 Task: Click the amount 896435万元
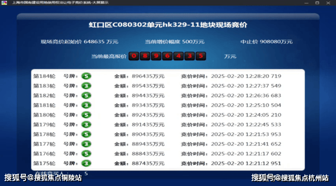coord(148,76)
